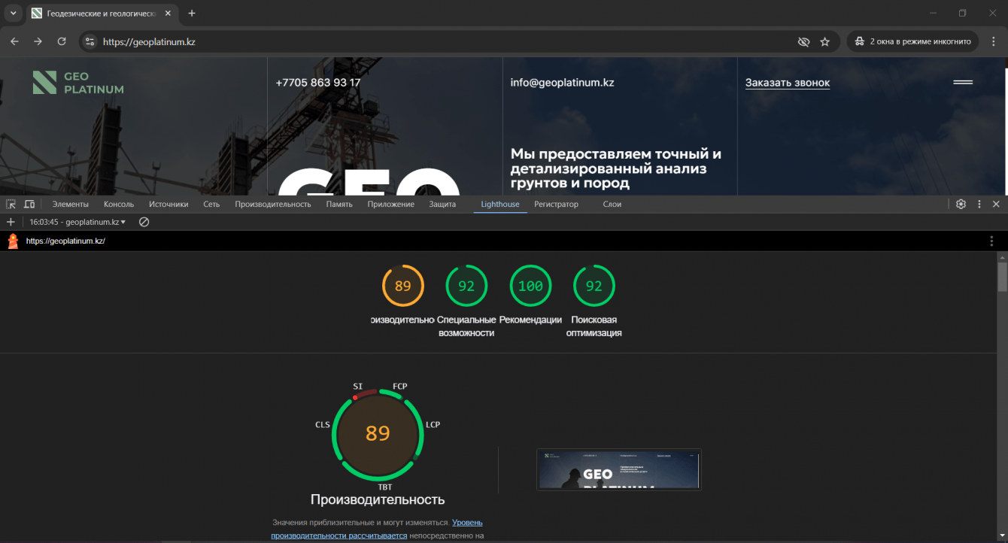This screenshot has height=543, width=1008.
Task: Email info@geoplatinum.kz
Action: [x=563, y=83]
